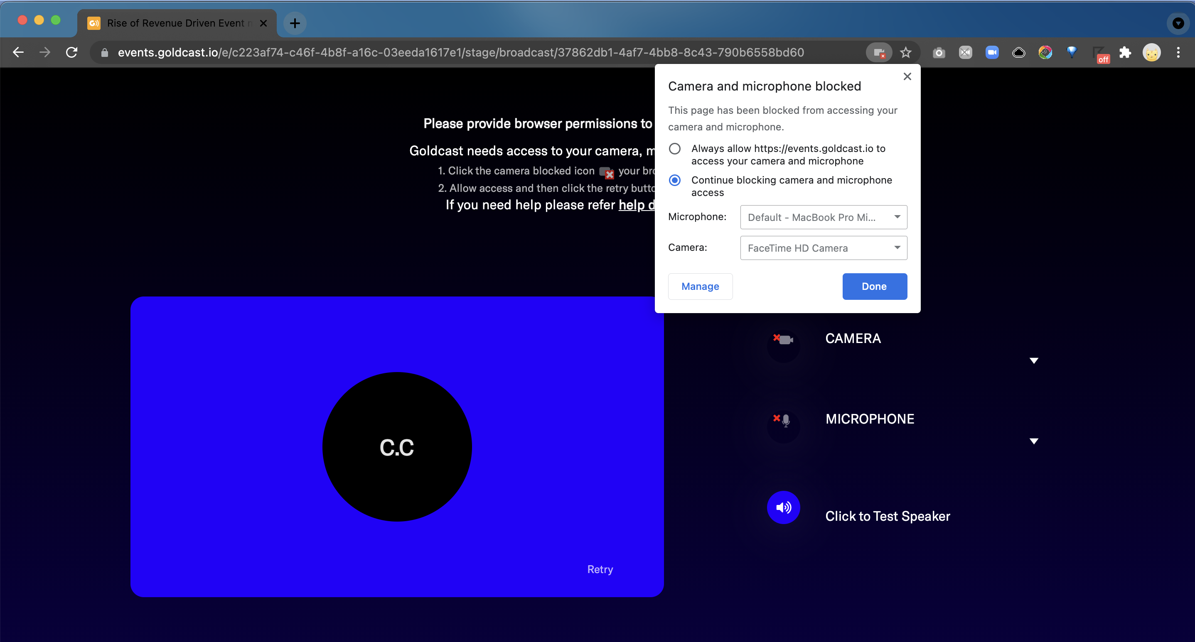Open the Camera device dropdown in popup
This screenshot has height=642, width=1195.
824,248
